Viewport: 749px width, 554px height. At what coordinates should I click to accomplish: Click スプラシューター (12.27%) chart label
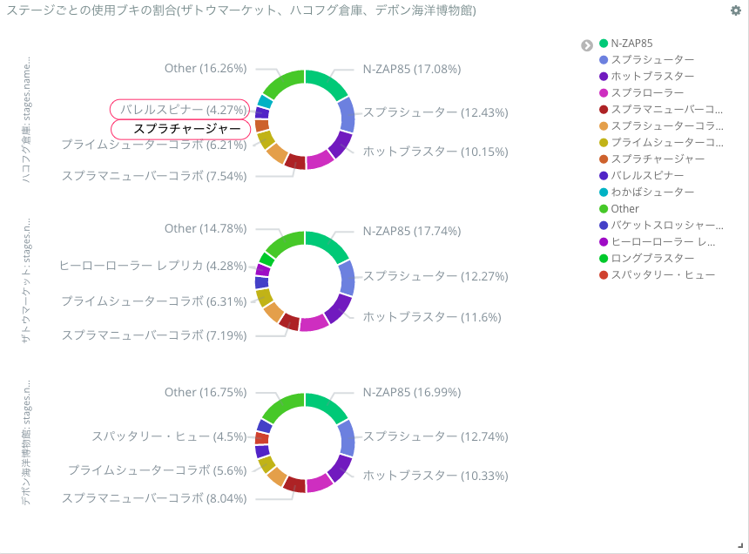coord(435,276)
